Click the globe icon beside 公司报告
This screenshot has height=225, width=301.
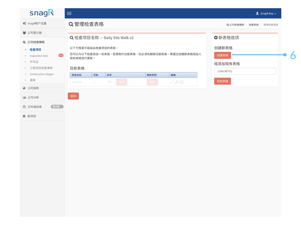point(24,88)
